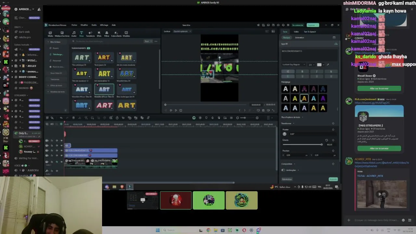Switch to the Vidéo properties tab
Viewport: 416px width, 234px height.
point(296,32)
